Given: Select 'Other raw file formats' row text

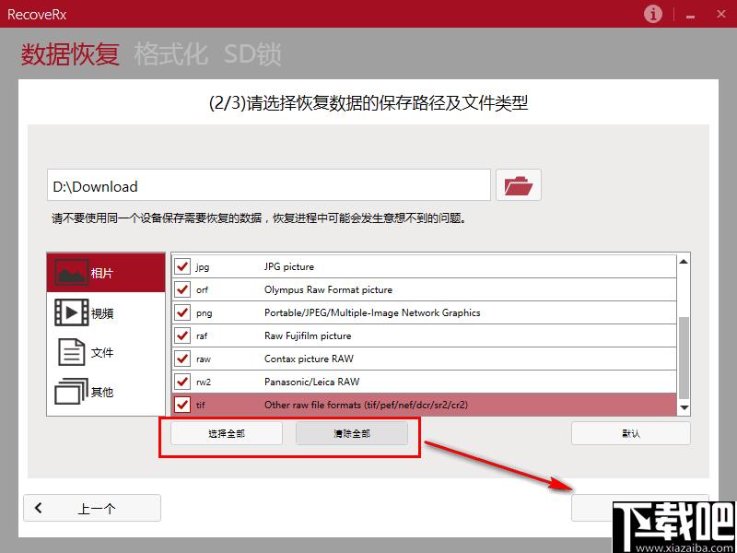Looking at the screenshot, I should coord(366,405).
